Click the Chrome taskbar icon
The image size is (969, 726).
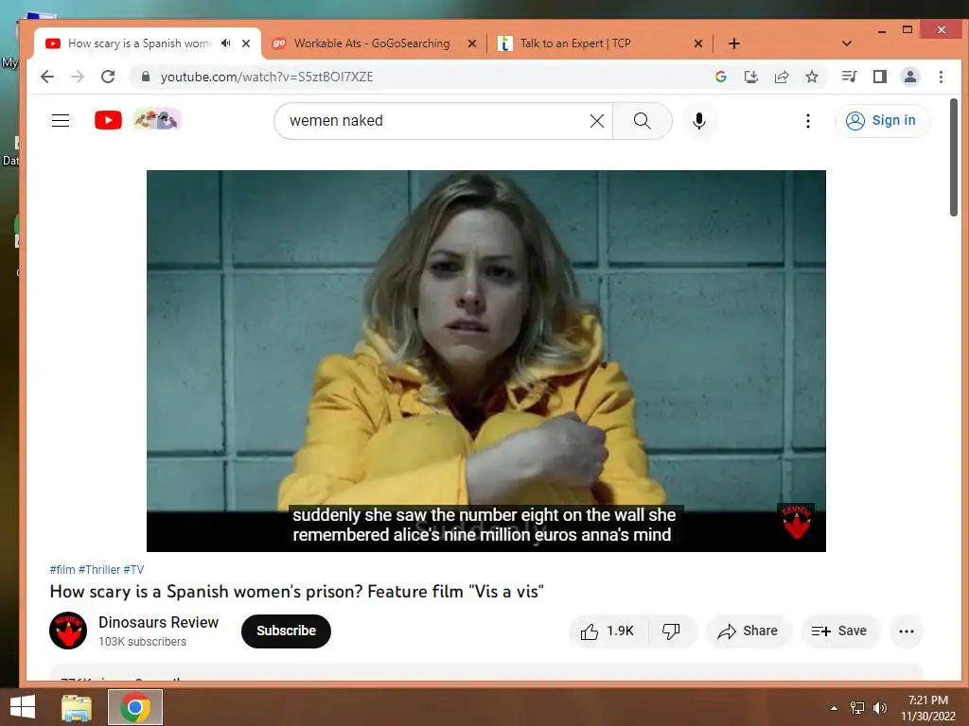(135, 707)
